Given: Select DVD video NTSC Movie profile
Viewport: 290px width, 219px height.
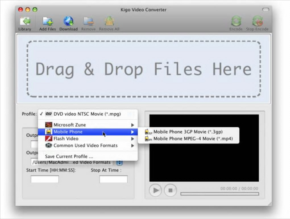Looking at the screenshot, I should (x=88, y=114).
